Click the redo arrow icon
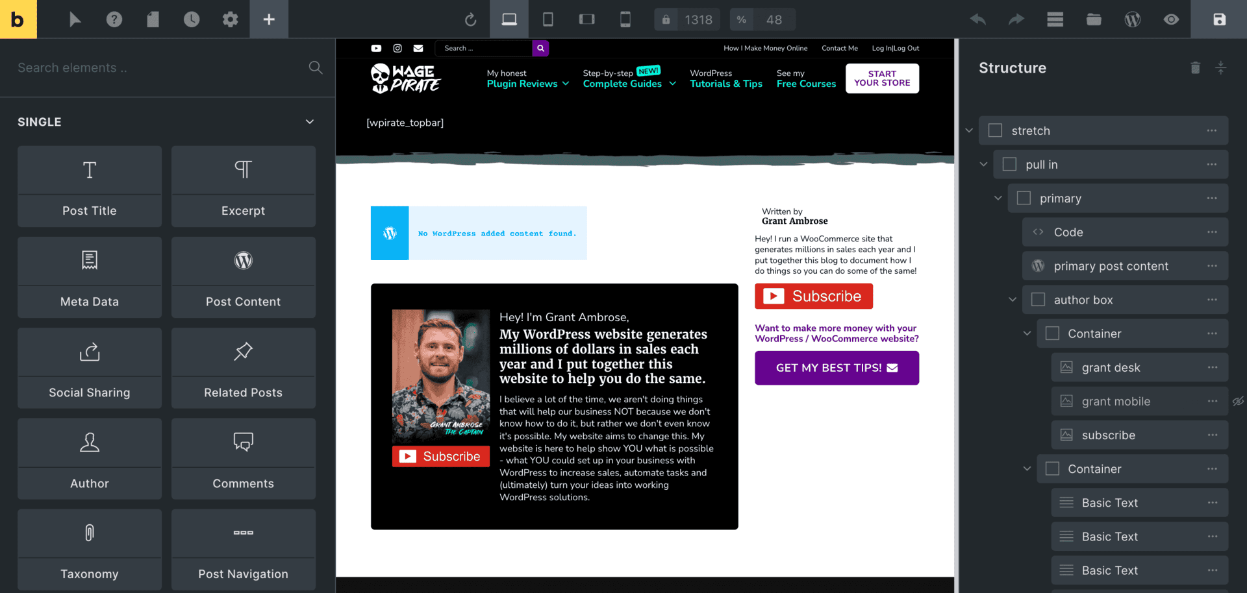Screen dimensions: 1247x593 click(1016, 19)
